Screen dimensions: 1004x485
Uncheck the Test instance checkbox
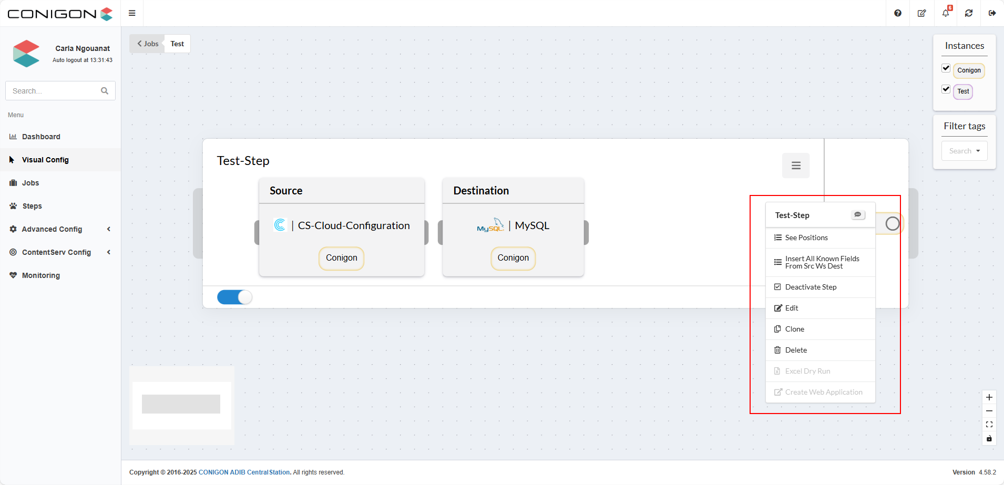coord(946,89)
